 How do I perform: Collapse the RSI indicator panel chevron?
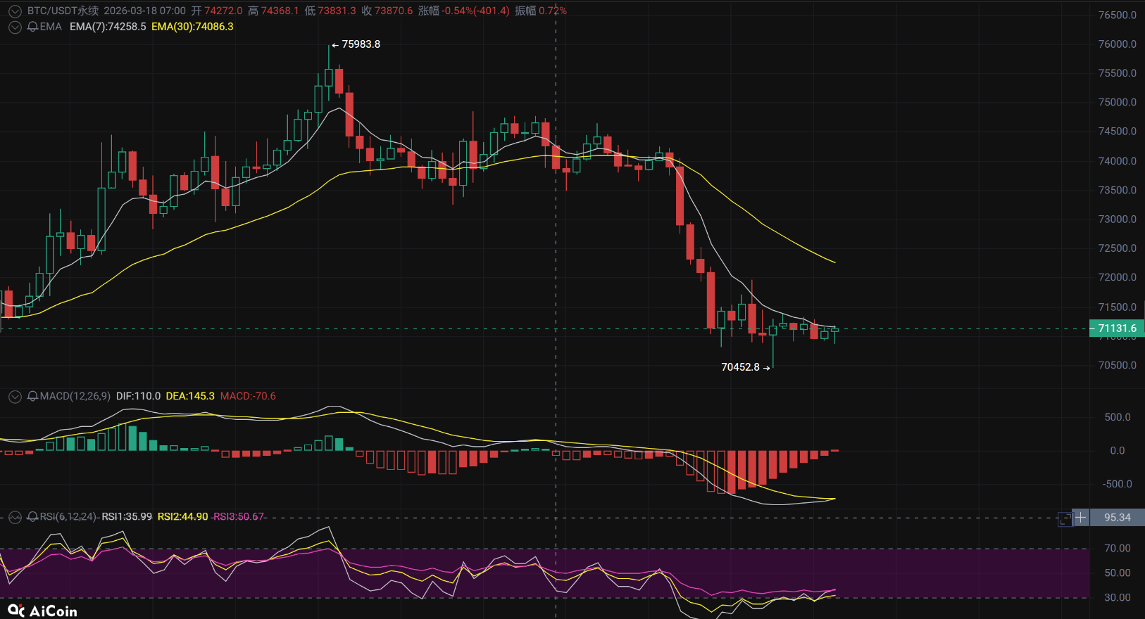click(15, 518)
